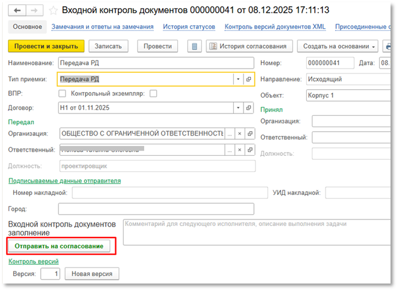Image resolution: width=398 pixels, height=291 pixels.
Task: Open the Создать на основании dropdown
Action: click(x=339, y=47)
